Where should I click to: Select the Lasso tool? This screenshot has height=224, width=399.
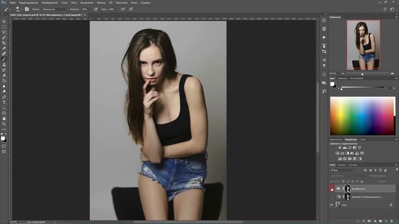coord(4,32)
